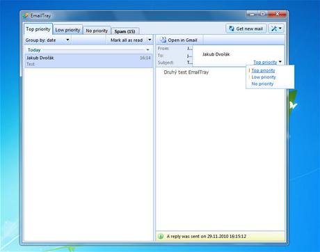Click the Open in Gmail envelope icon
This screenshot has width=320, height=252.
(x=163, y=40)
